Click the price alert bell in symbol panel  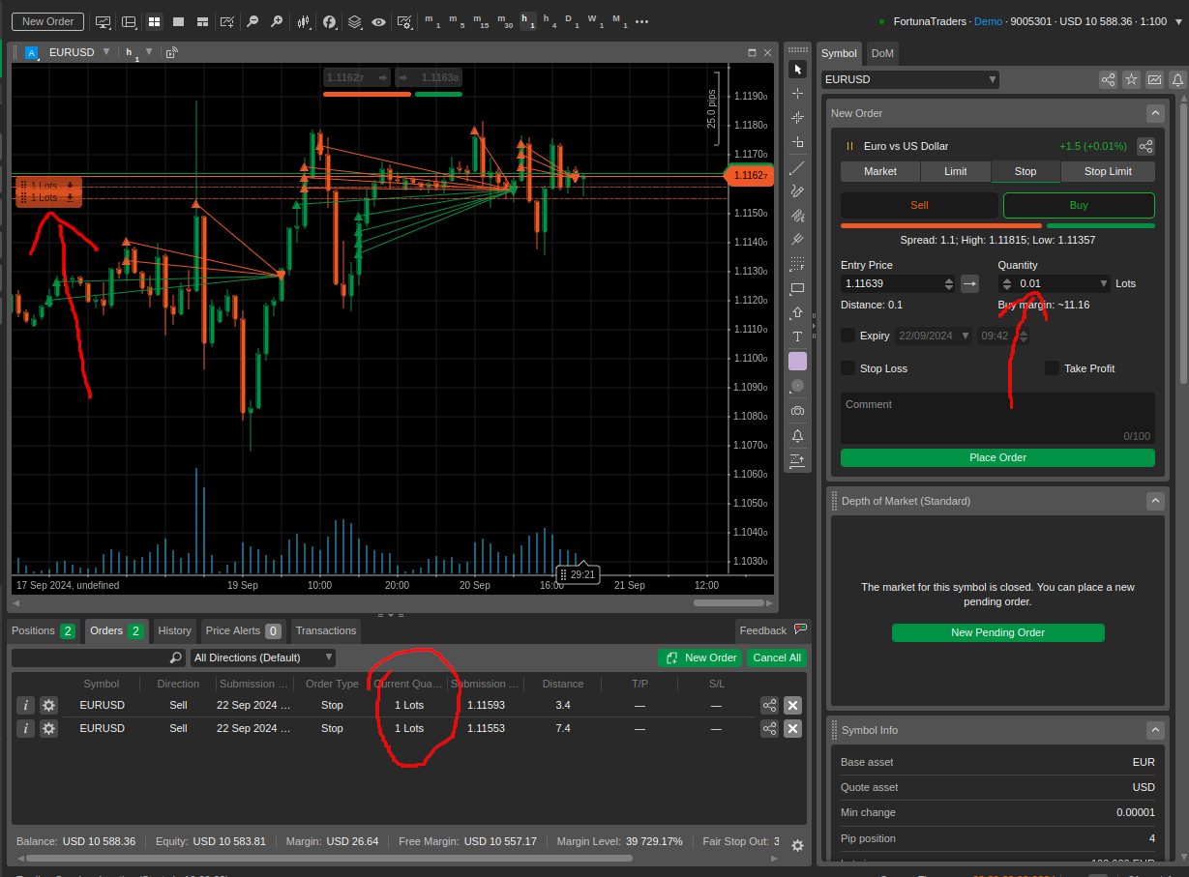coord(1177,79)
